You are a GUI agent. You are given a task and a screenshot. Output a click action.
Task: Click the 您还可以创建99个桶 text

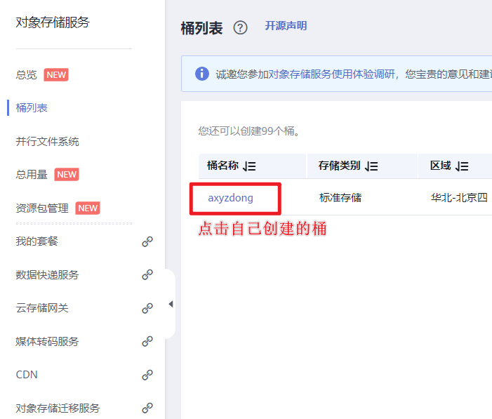pos(249,131)
